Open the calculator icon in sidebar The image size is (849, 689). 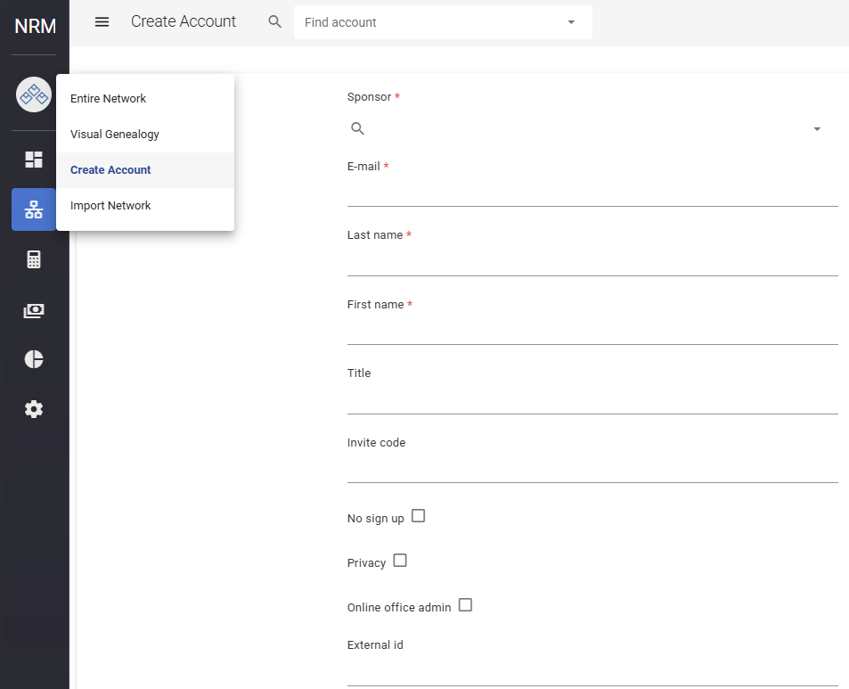coord(34,259)
